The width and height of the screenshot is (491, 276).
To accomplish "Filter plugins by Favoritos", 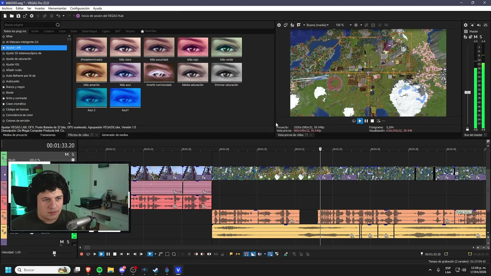I will (x=148, y=31).
